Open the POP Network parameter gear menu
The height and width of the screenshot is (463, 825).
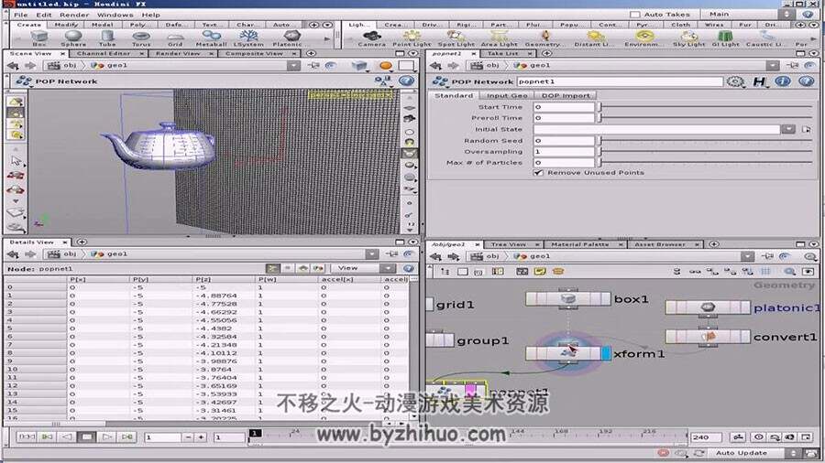click(x=735, y=81)
